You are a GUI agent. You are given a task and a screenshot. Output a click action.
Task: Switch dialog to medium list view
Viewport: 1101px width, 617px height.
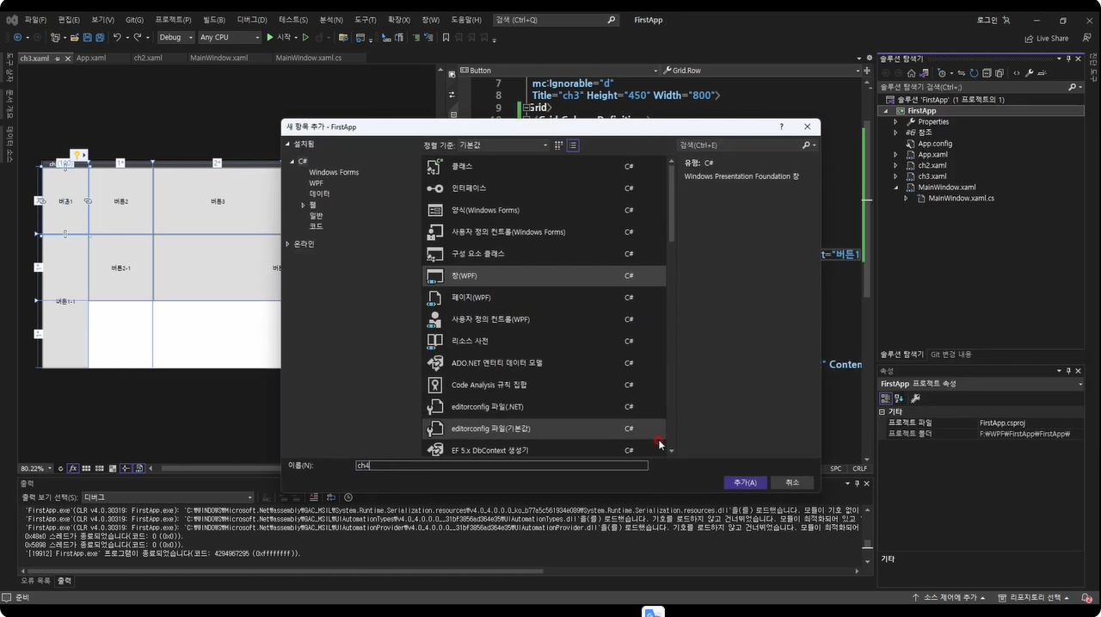pos(573,145)
